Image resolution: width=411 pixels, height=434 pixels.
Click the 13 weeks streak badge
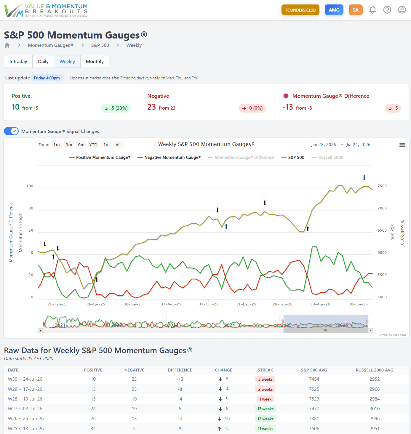[x=266, y=409]
